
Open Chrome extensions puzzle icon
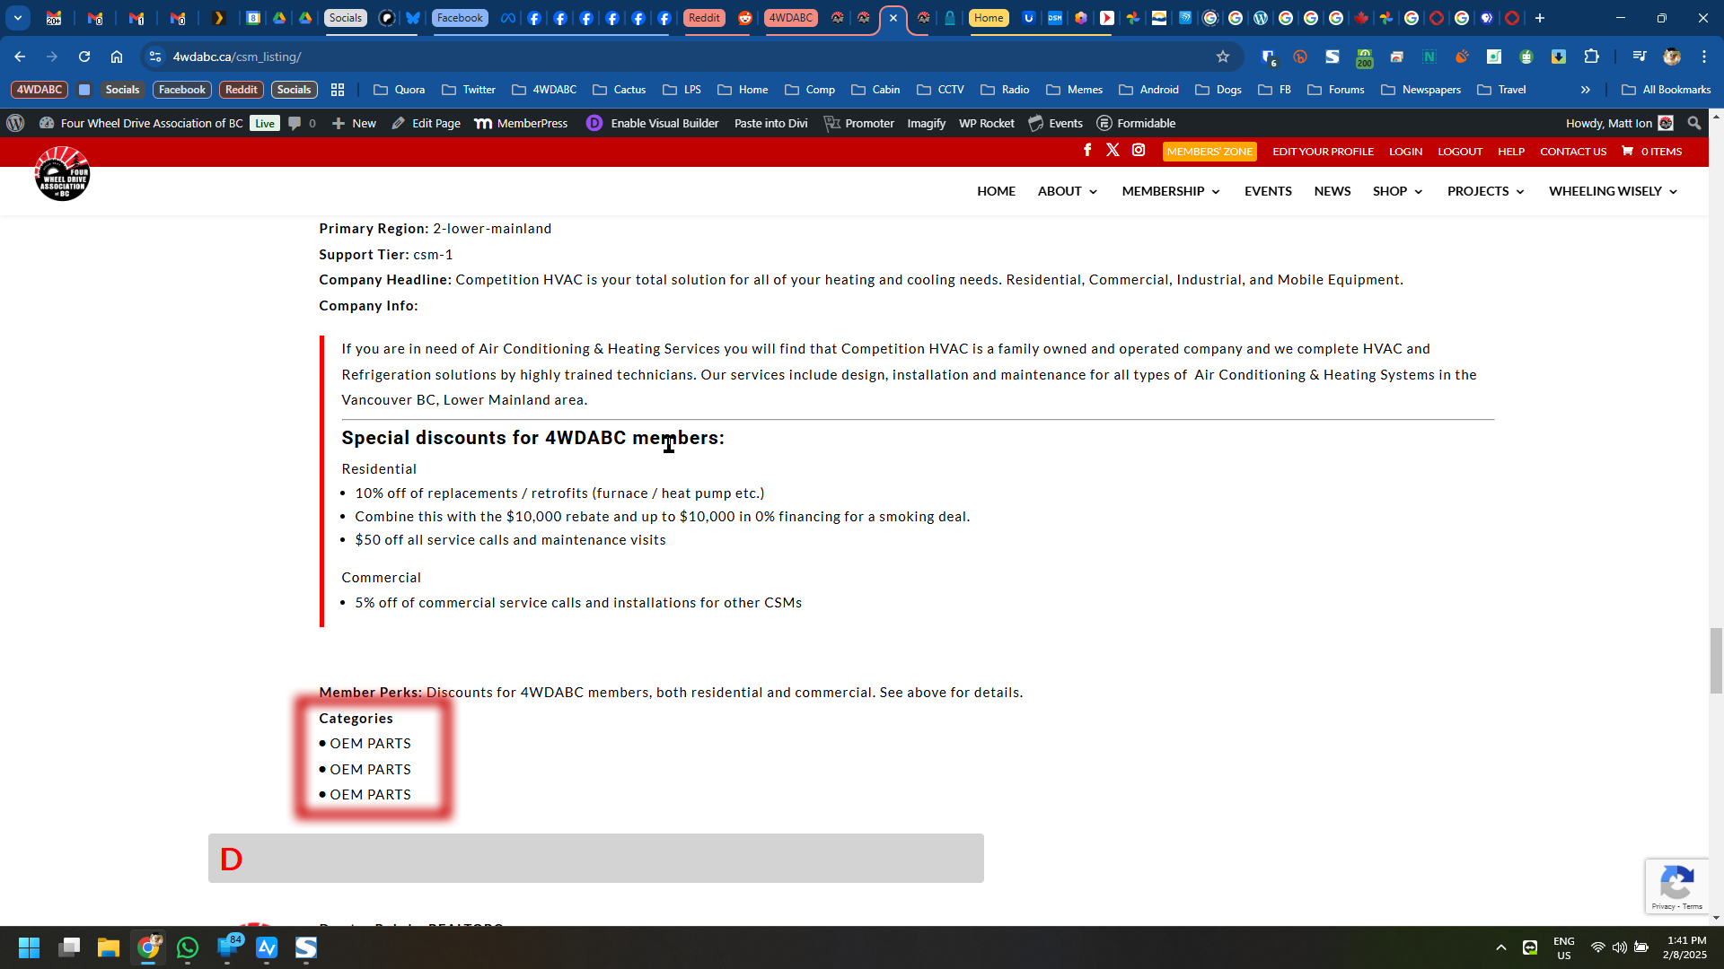pos(1591,57)
